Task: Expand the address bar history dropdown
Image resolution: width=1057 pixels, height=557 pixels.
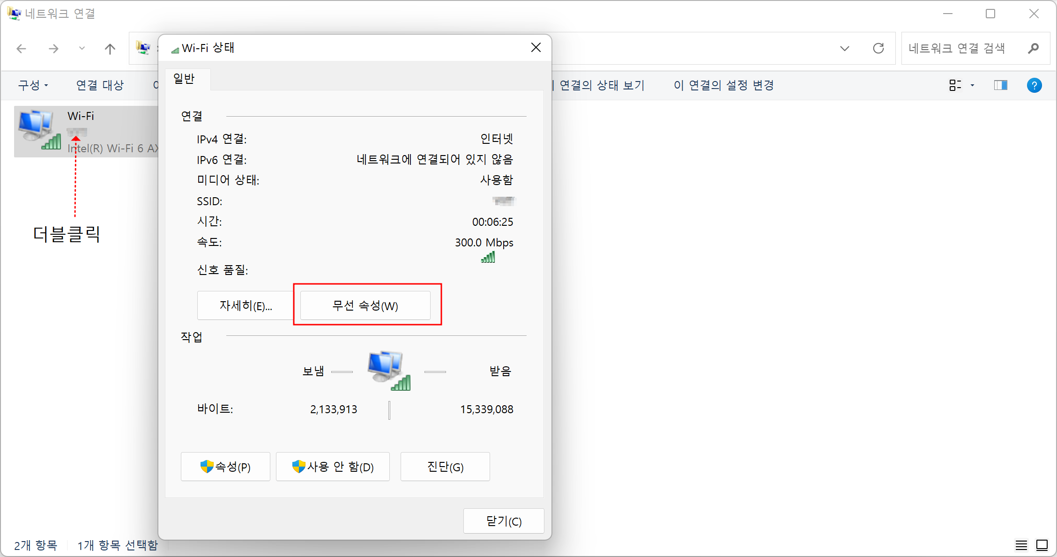Action: [844, 48]
